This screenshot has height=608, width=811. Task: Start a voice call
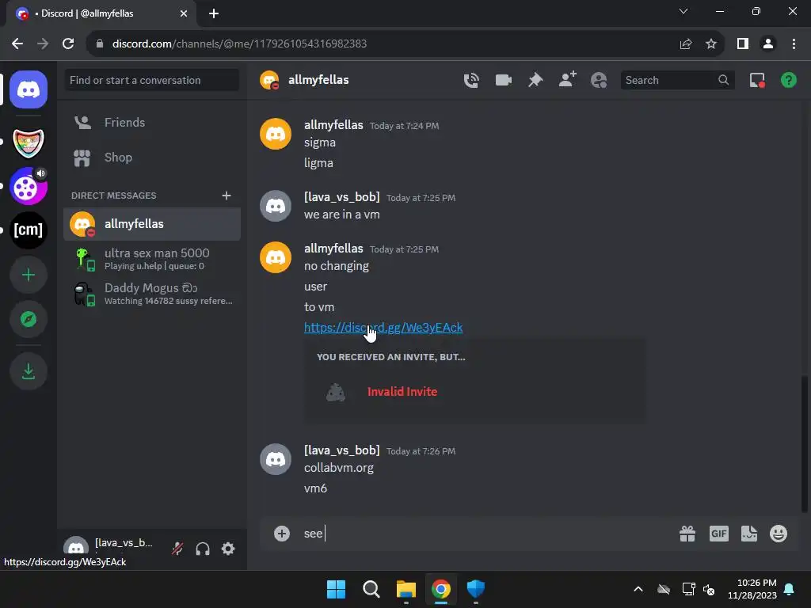(471, 80)
